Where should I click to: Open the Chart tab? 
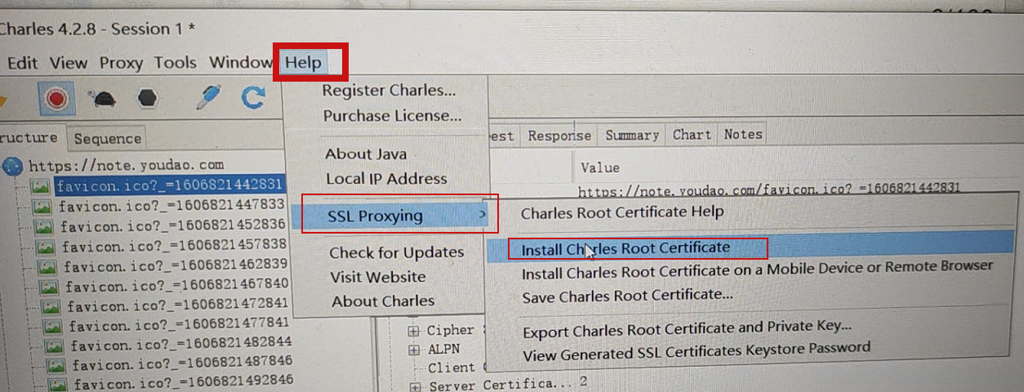(692, 134)
